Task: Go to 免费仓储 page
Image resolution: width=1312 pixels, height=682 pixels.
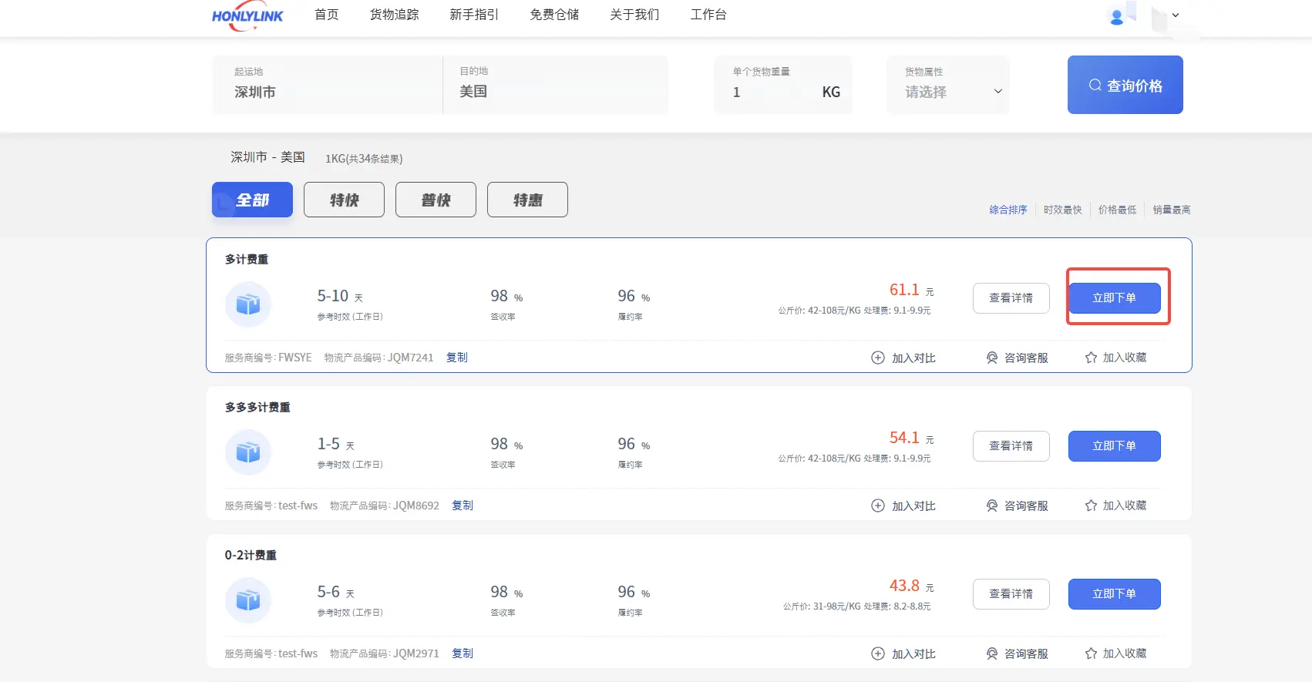Action: pos(554,15)
